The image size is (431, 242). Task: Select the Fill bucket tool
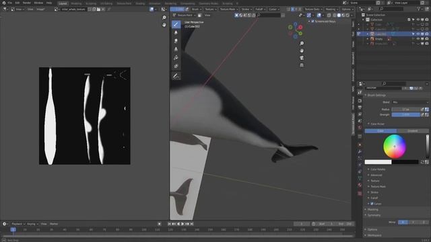[x=176, y=58]
